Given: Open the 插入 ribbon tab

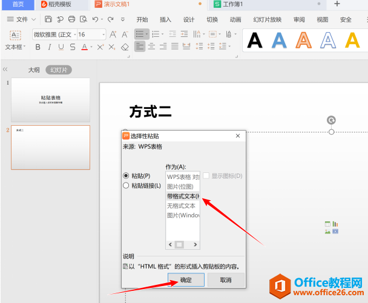Looking at the screenshot, I should (165, 19).
